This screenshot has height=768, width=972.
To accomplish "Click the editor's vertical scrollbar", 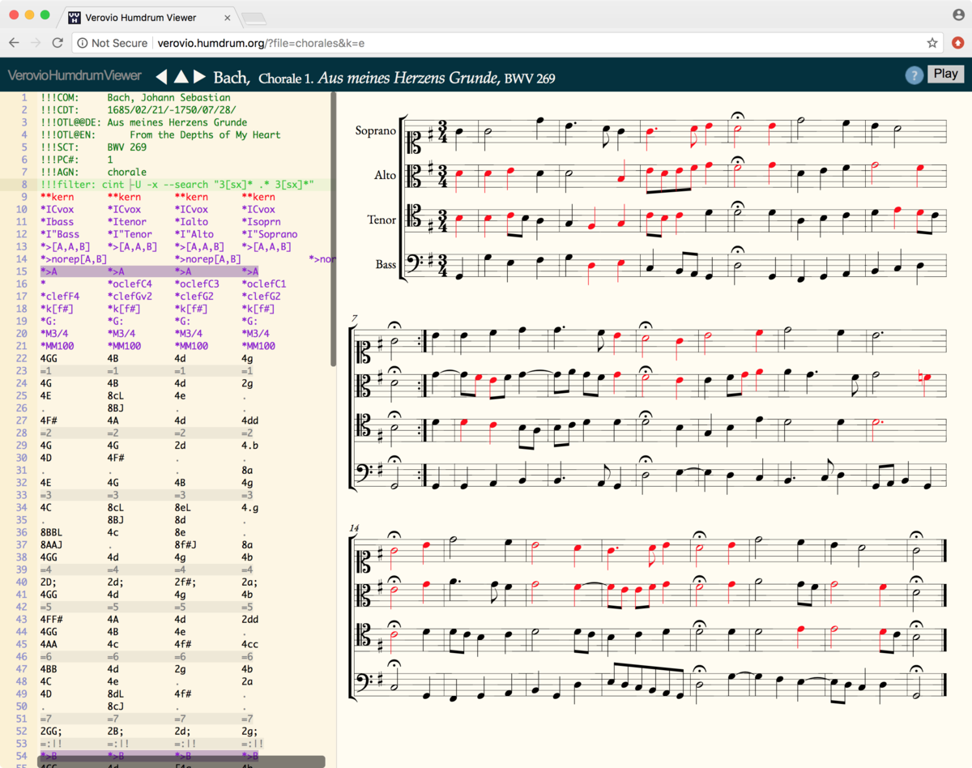I will tap(332, 231).
